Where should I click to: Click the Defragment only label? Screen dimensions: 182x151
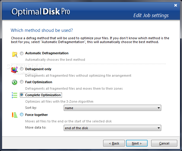click(38, 69)
